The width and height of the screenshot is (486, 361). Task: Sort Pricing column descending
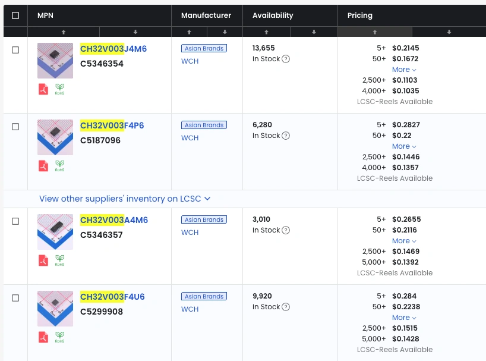pyautogui.click(x=449, y=32)
